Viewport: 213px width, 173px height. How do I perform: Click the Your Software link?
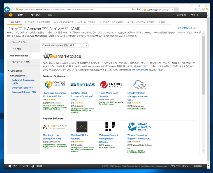tap(141, 70)
